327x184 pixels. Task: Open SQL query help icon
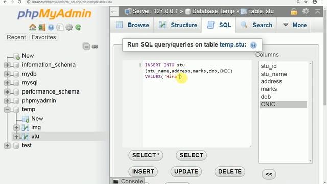[253, 45]
